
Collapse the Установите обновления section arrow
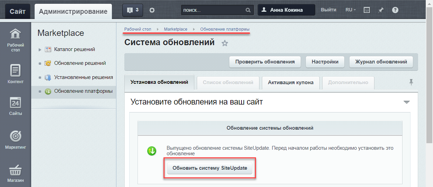(x=407, y=102)
